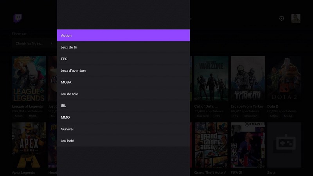
Task: Open the settings gear icon
Action: coord(281,18)
